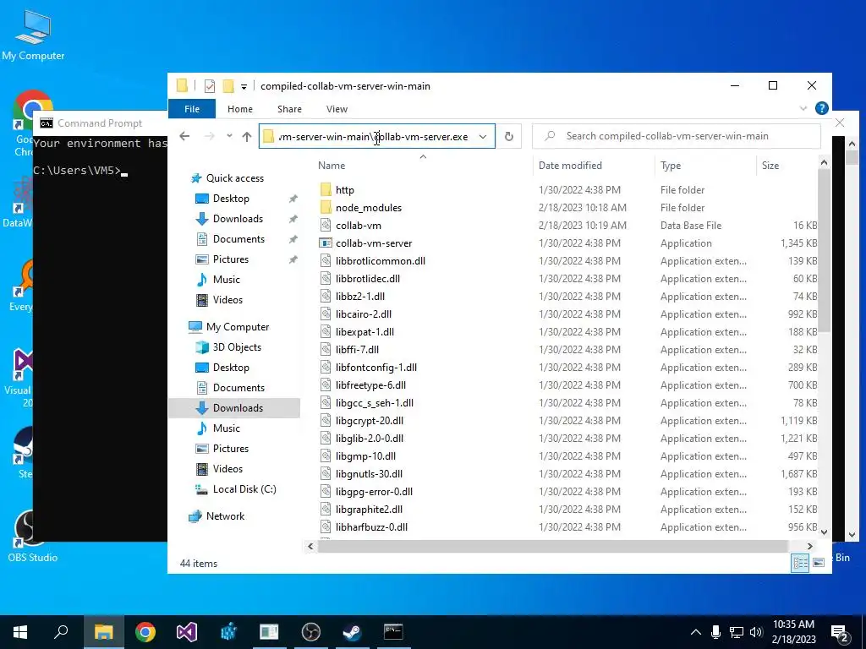Viewport: 866px width, 649px height.
Task: Open Local Disk (C:) in navigation pane
Action: (244, 489)
